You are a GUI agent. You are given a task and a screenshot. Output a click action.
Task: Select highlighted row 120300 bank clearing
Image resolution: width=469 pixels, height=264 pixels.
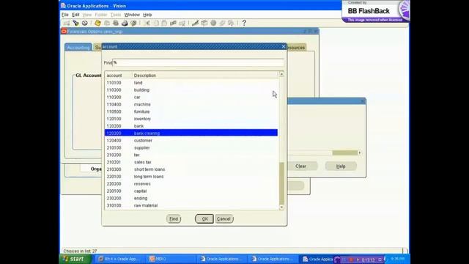[191, 133]
